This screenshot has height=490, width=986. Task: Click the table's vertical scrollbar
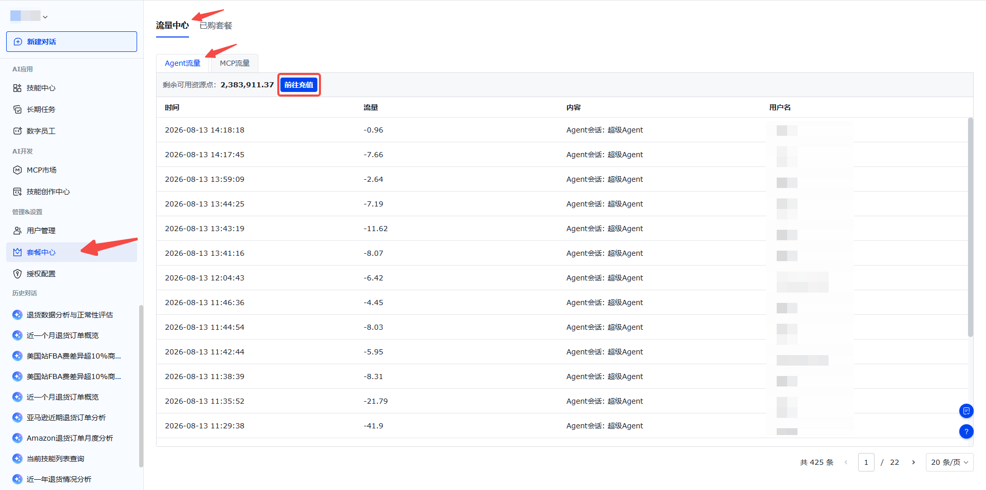(x=970, y=227)
